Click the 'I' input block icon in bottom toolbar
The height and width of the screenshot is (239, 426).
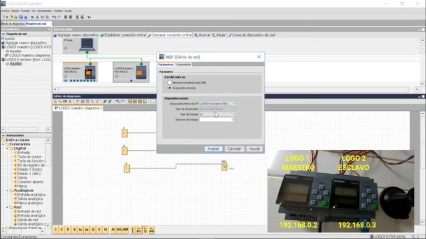click(56, 230)
